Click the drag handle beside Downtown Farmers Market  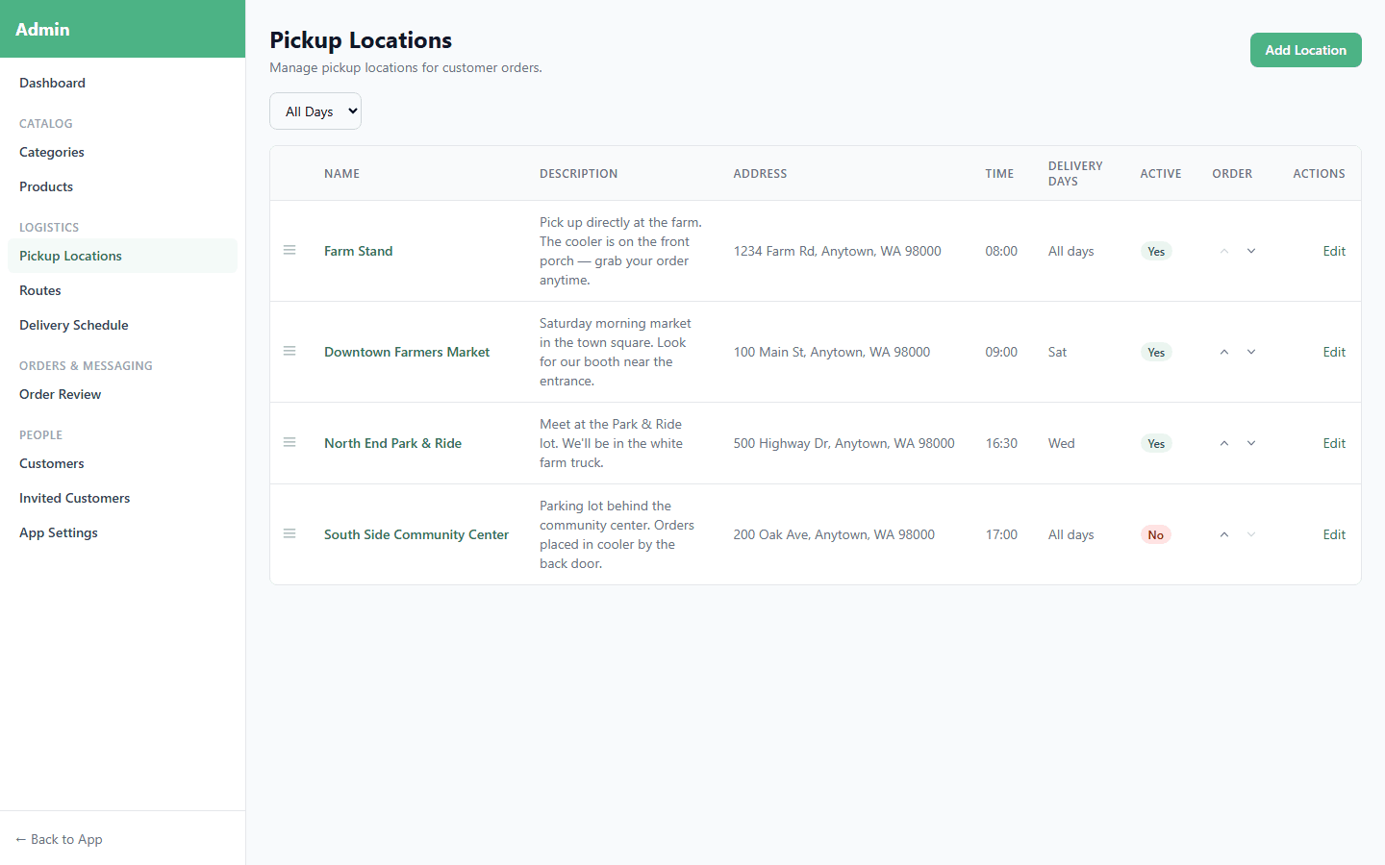pyautogui.click(x=290, y=351)
